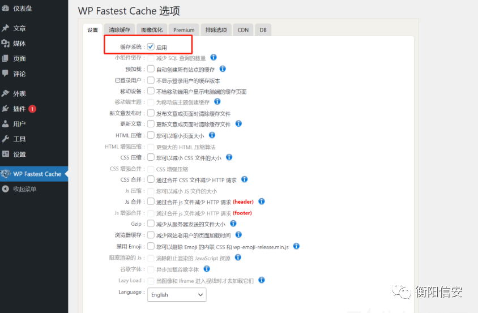Image resolution: width=478 pixels, height=313 pixels.
Task: Switch to the CDN tab
Action: pos(243,30)
